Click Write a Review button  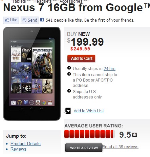click(84, 148)
